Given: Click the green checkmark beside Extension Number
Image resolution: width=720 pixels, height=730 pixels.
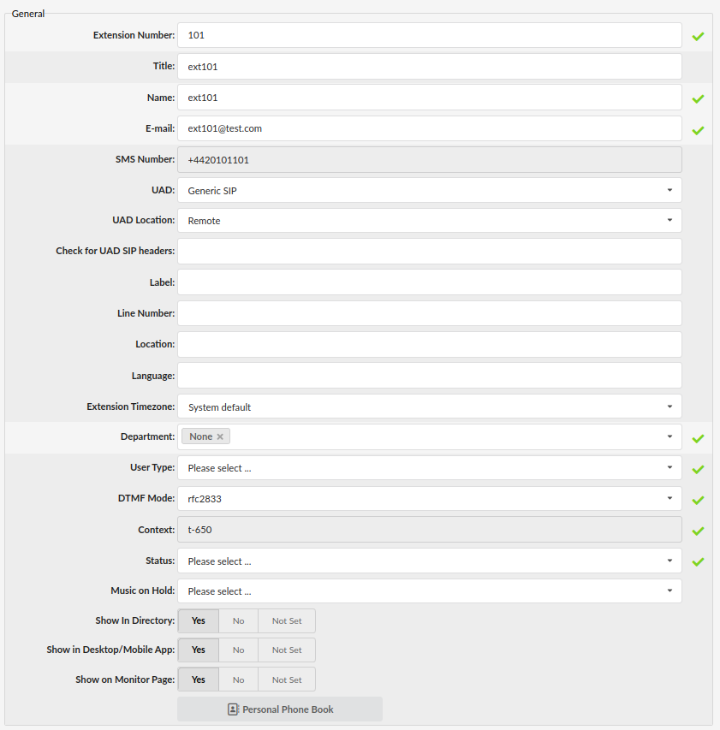Looking at the screenshot, I should pos(698,35).
